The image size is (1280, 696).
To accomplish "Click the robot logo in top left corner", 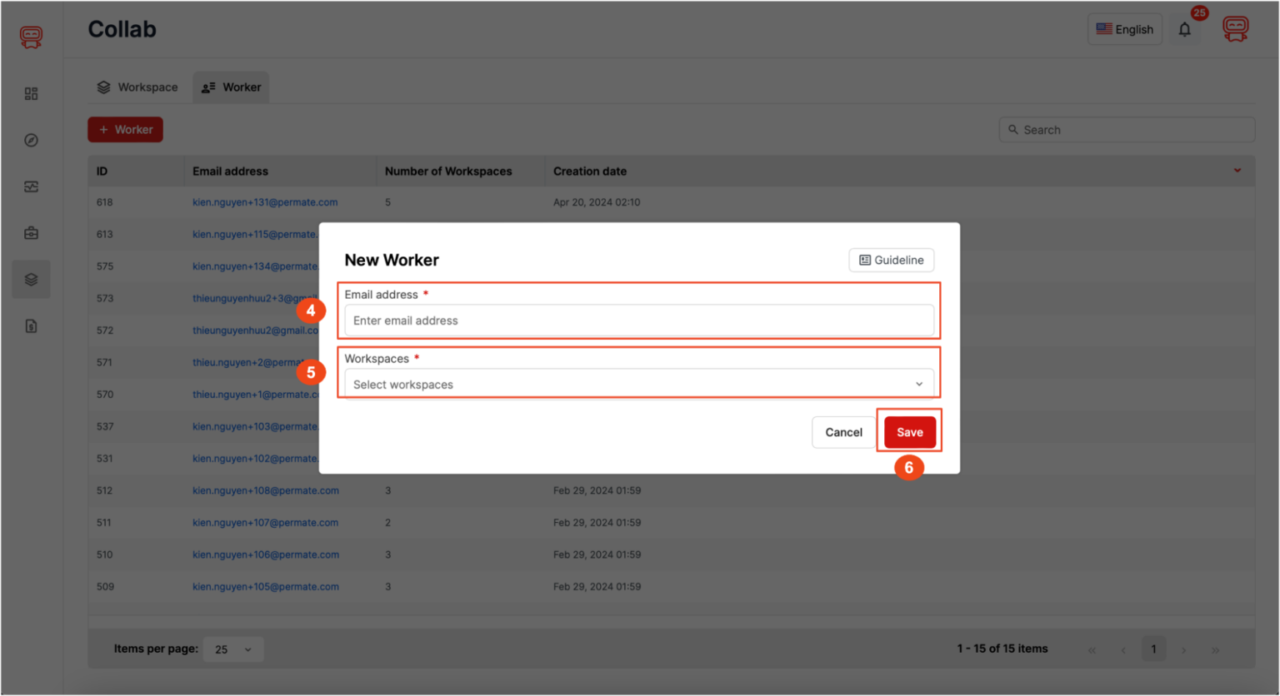I will coord(31,37).
